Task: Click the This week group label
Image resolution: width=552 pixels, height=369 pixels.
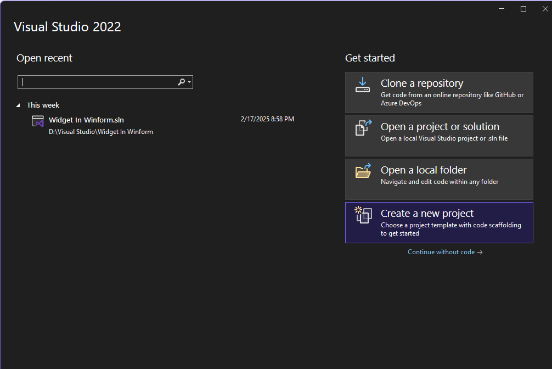Action: [43, 105]
